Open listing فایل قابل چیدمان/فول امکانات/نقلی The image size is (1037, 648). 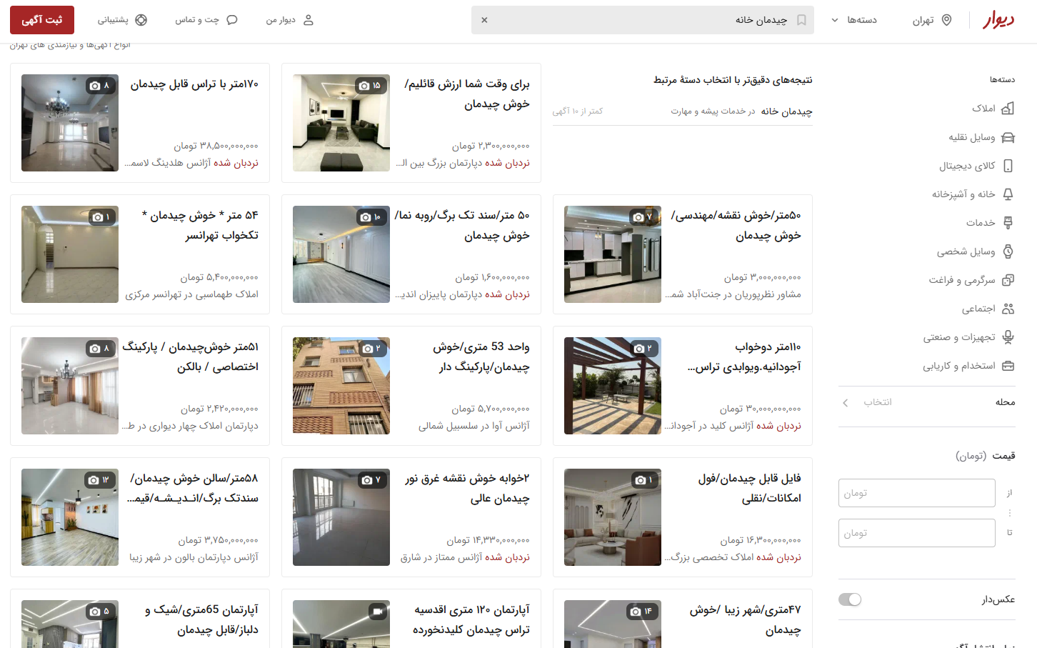point(683,517)
